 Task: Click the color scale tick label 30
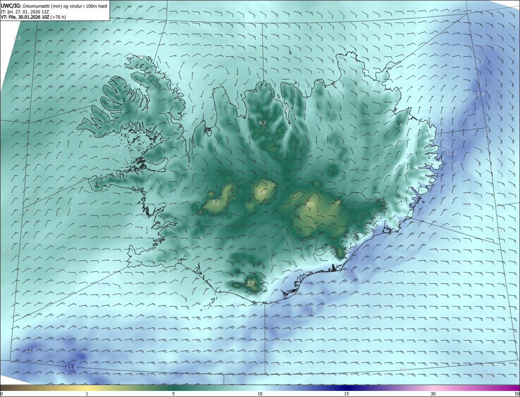tap(433, 394)
